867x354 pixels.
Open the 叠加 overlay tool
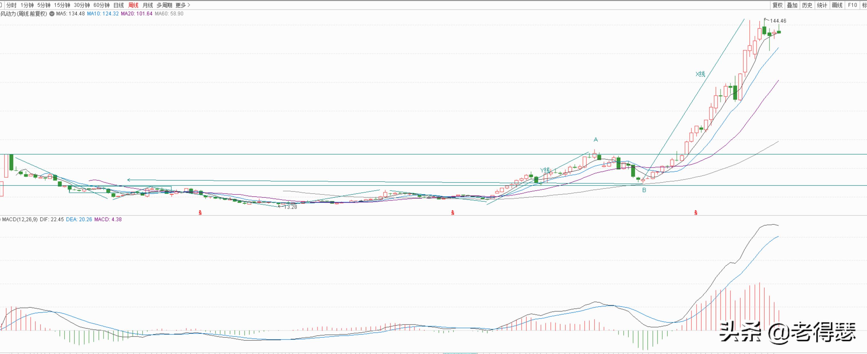[792, 5]
